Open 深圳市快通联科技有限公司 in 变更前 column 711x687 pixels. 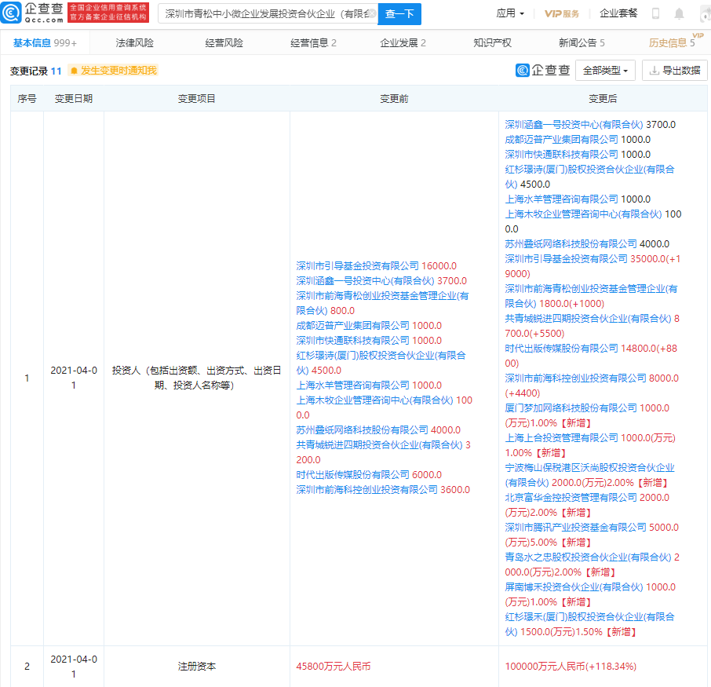[x=352, y=340]
